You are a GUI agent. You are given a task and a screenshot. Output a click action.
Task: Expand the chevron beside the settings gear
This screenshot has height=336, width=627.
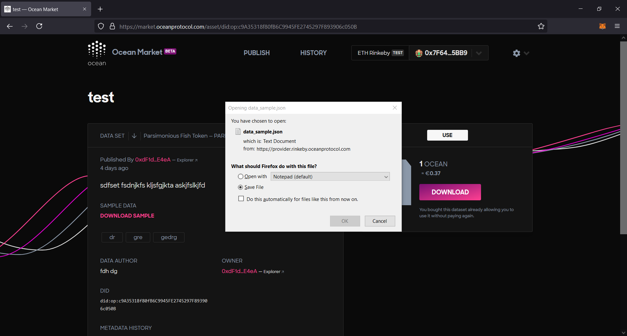tap(526, 53)
